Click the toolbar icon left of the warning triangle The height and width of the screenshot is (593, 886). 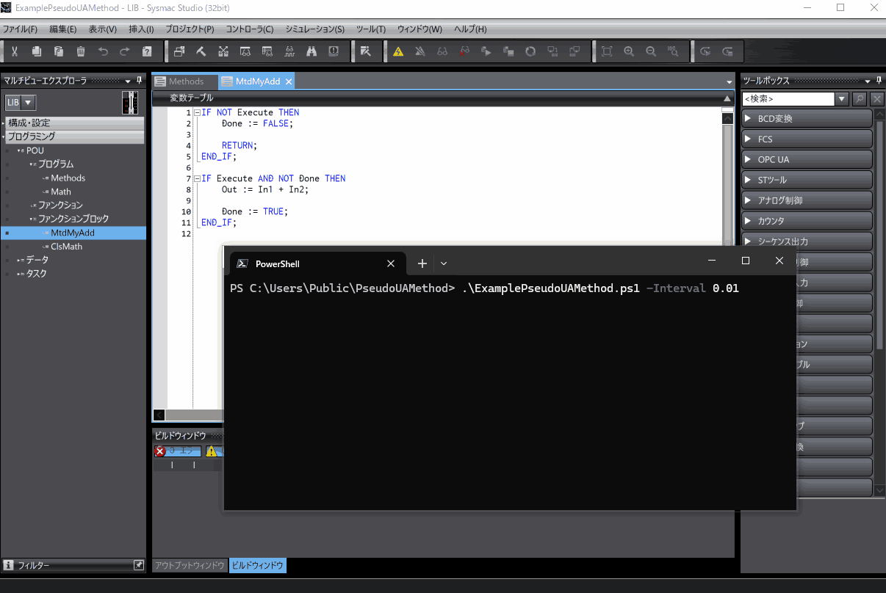pos(366,51)
